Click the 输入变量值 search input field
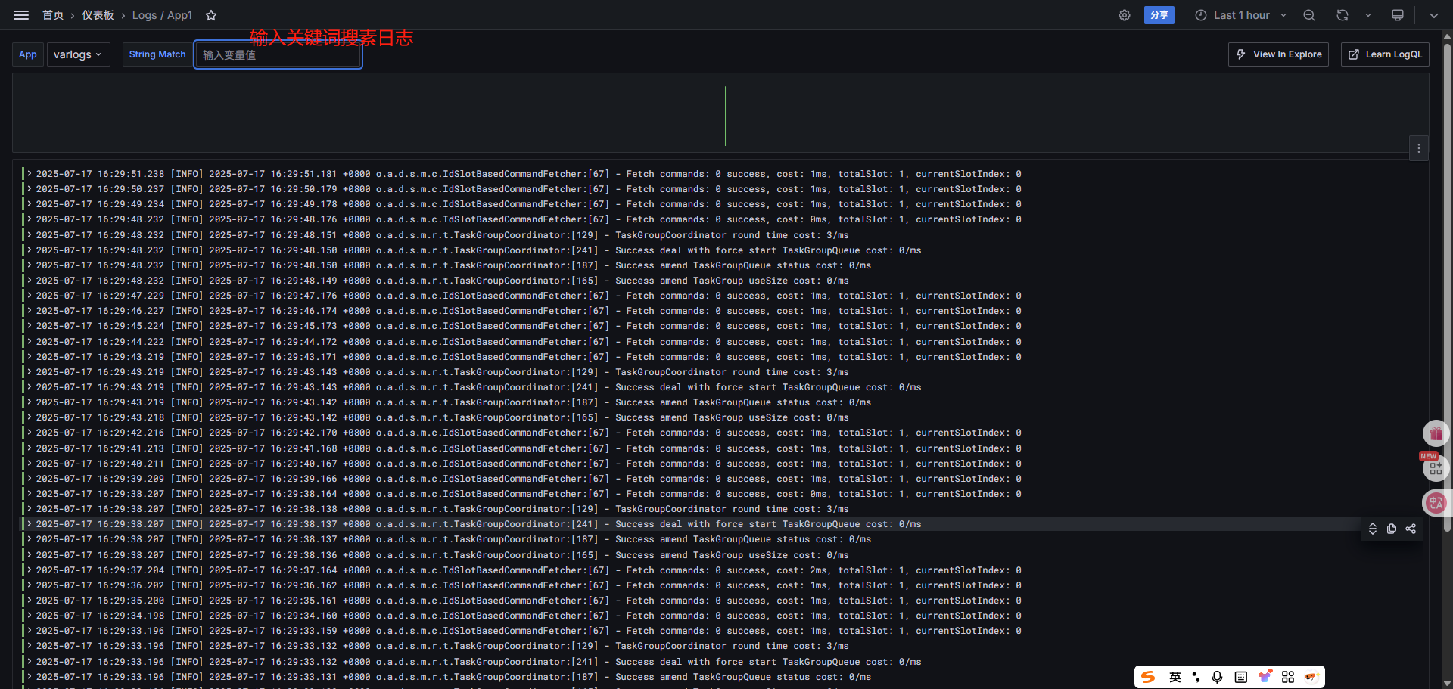Screen dimensions: 1453x689 coord(278,54)
